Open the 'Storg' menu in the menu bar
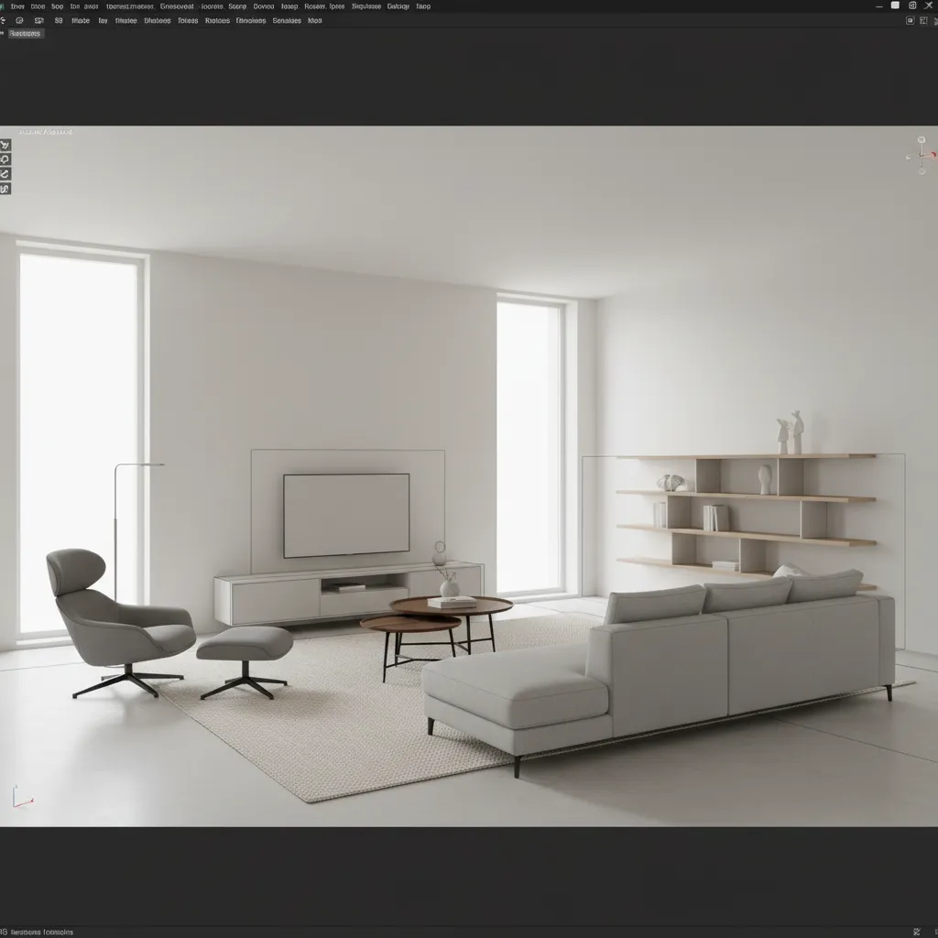This screenshot has width=938, height=938. click(237, 6)
